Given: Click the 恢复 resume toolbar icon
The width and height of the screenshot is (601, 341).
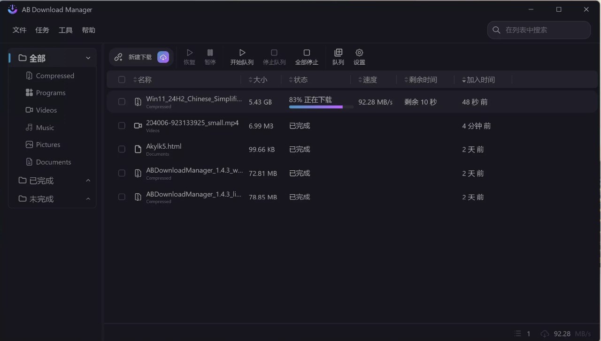Looking at the screenshot, I should pos(190,53).
